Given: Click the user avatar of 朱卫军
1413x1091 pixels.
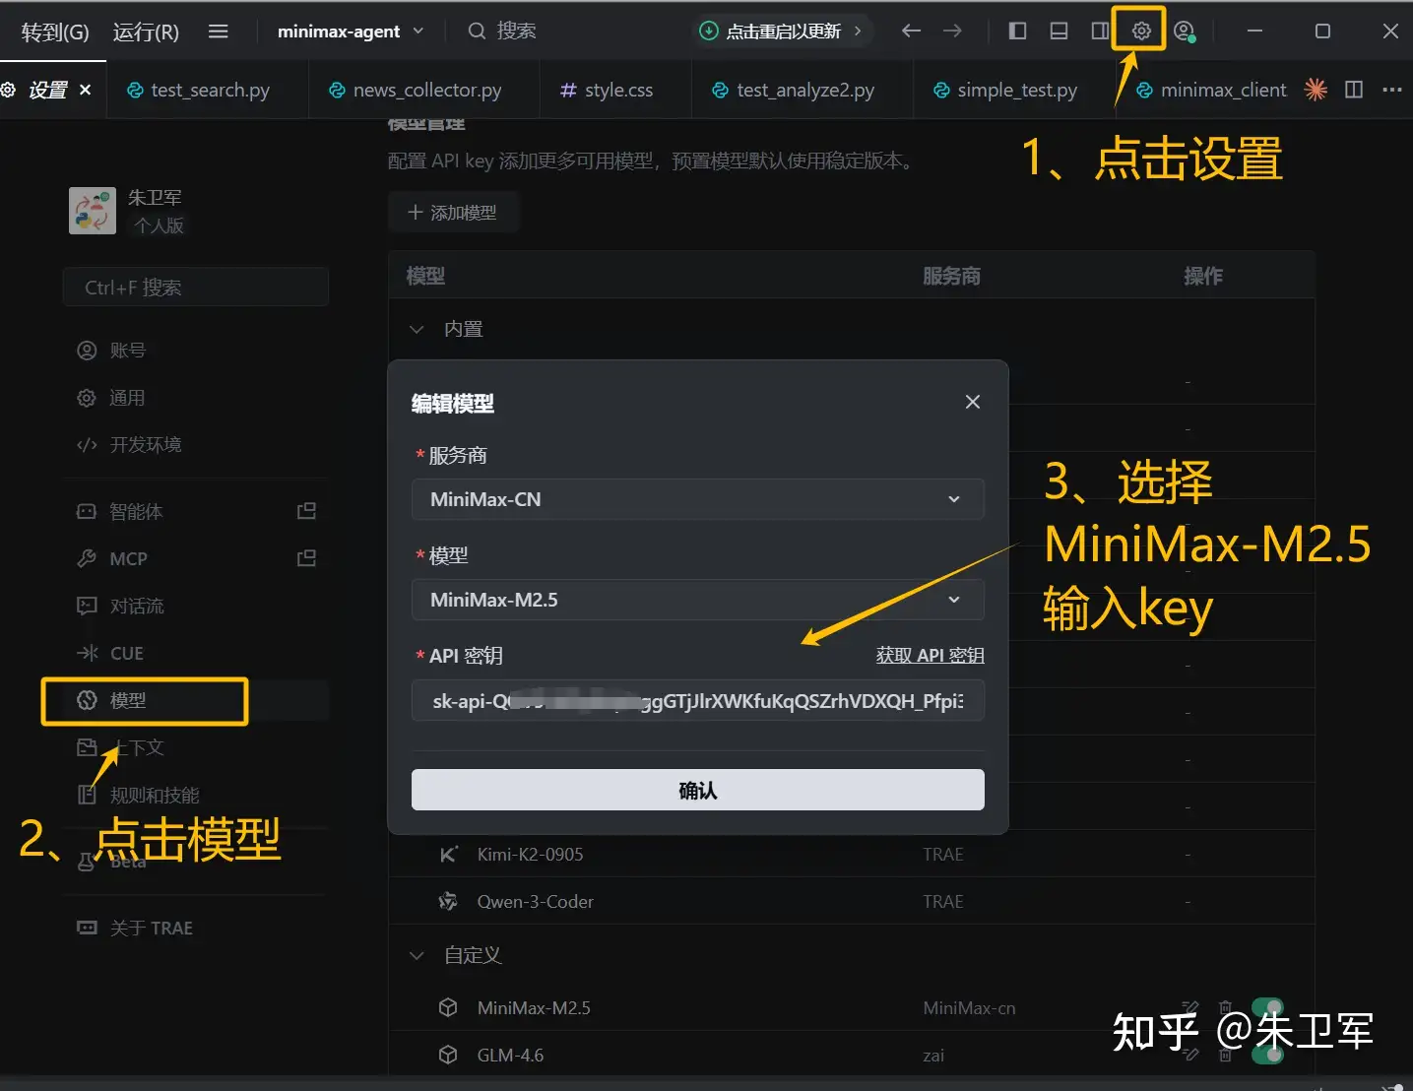Looking at the screenshot, I should pyautogui.click(x=93, y=211).
